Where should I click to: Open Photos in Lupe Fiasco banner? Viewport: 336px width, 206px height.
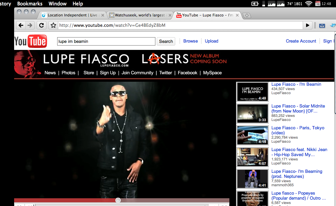[x=68, y=73]
